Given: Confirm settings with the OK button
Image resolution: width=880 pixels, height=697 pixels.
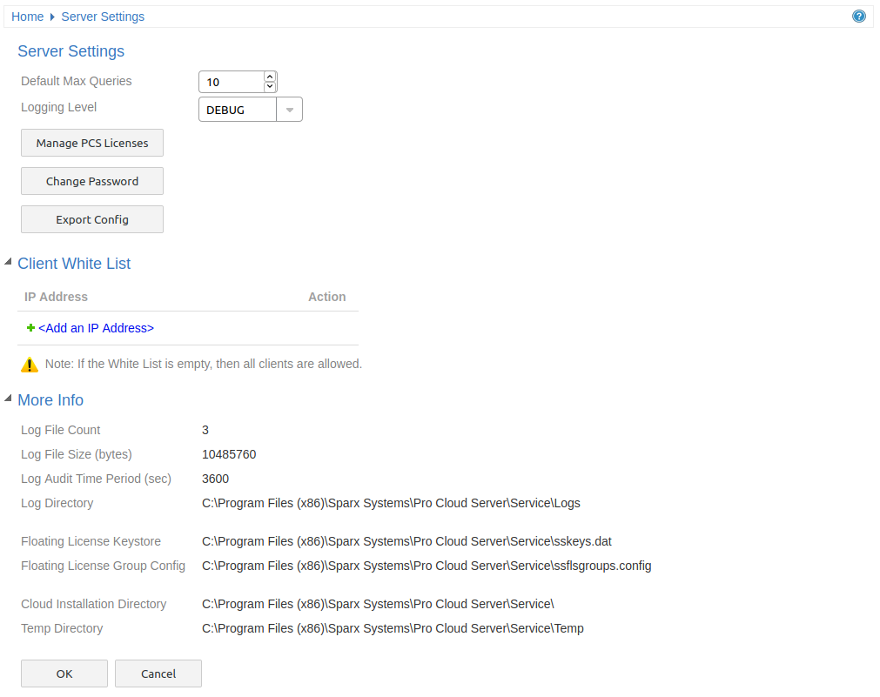Looking at the screenshot, I should [64, 674].
